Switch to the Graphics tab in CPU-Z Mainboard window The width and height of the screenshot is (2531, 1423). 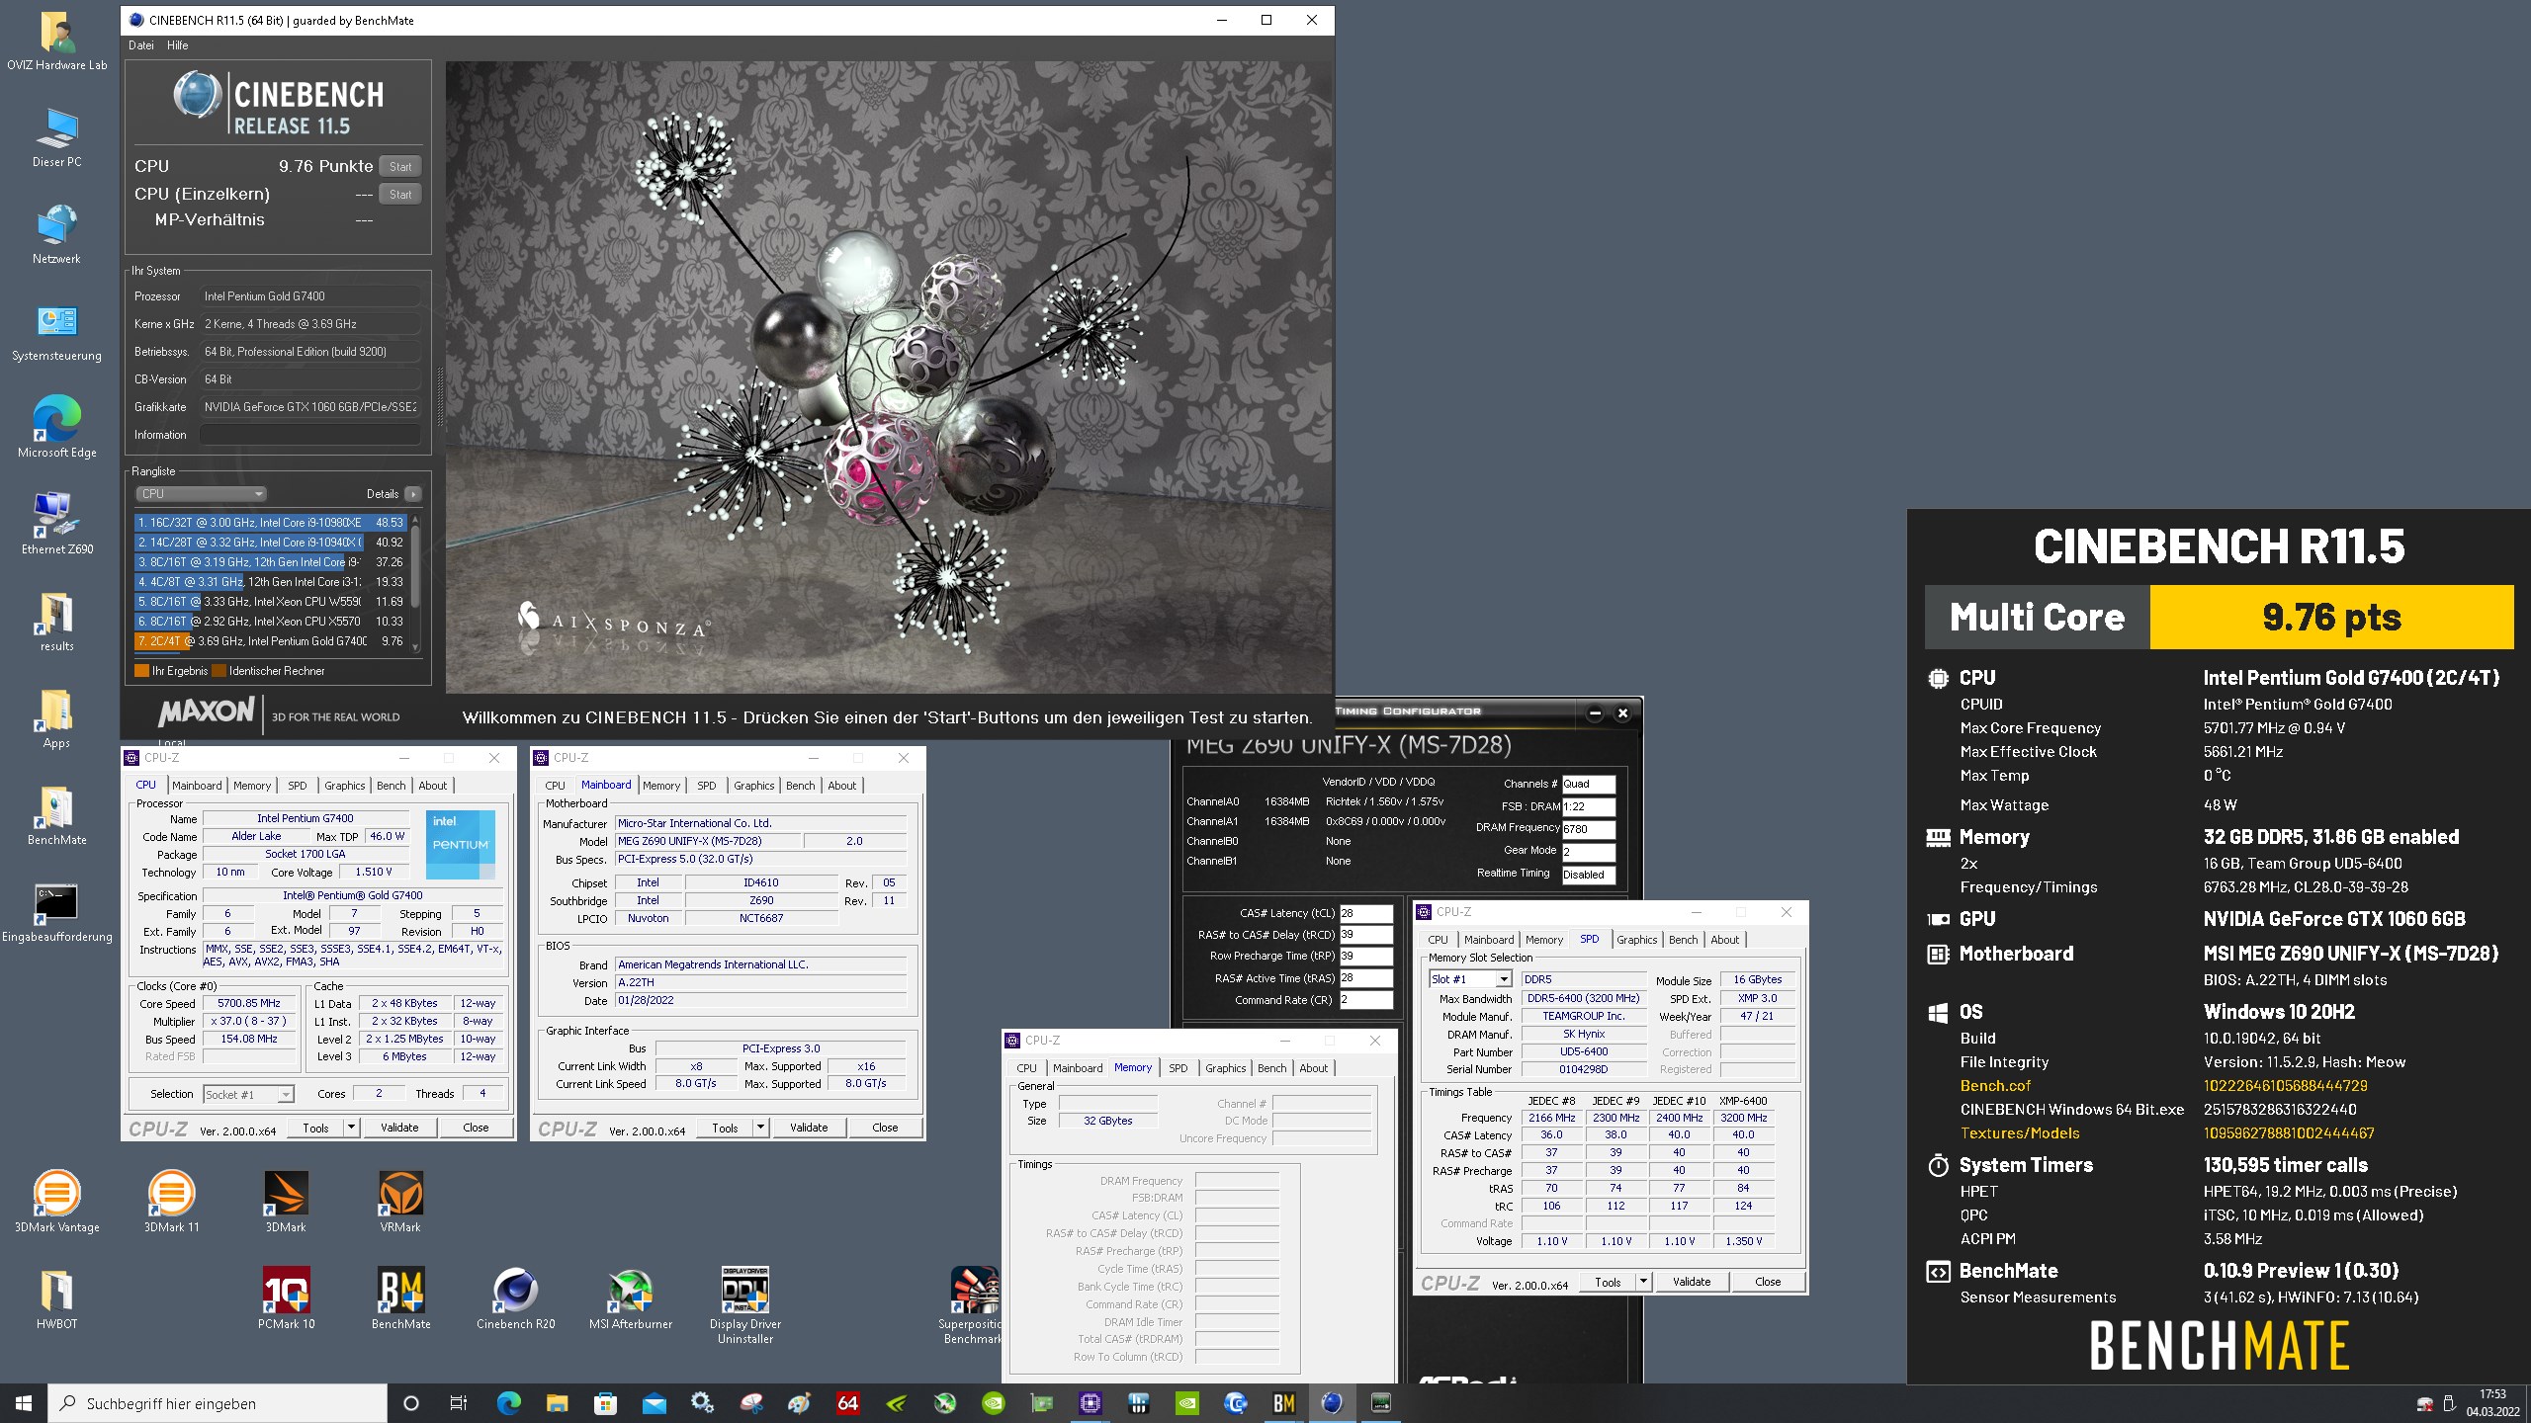(x=754, y=786)
